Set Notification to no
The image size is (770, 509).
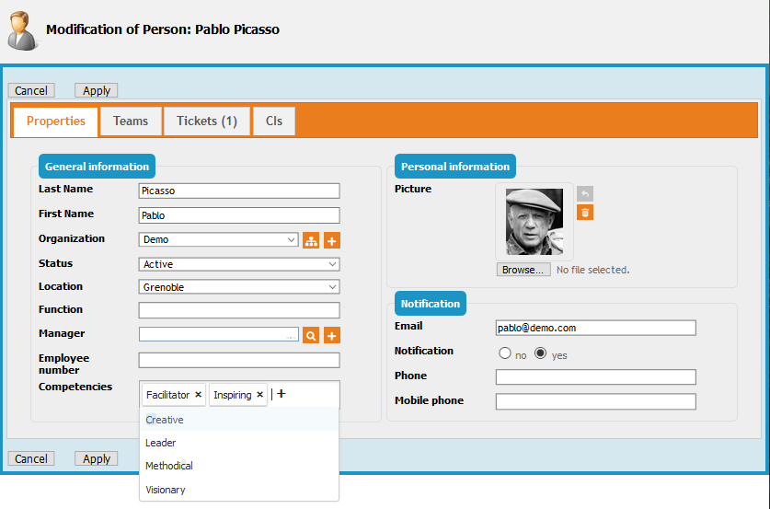click(504, 353)
